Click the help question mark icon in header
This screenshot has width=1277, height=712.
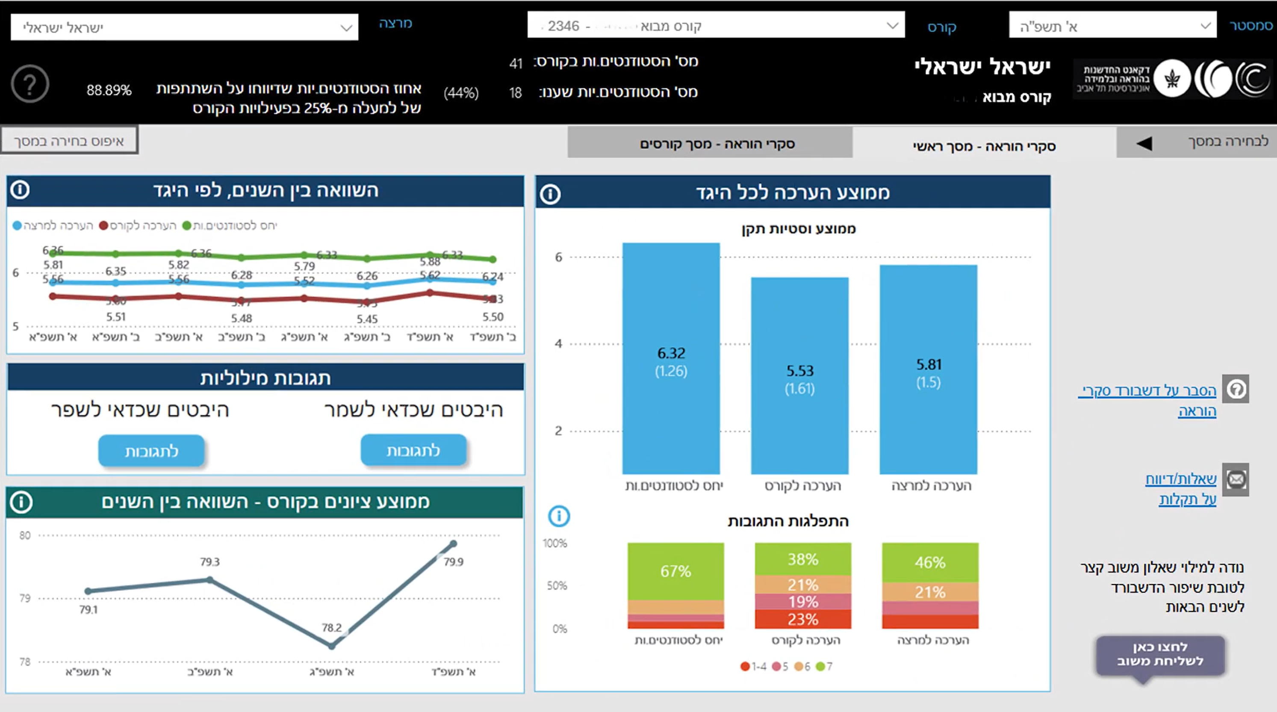(30, 84)
